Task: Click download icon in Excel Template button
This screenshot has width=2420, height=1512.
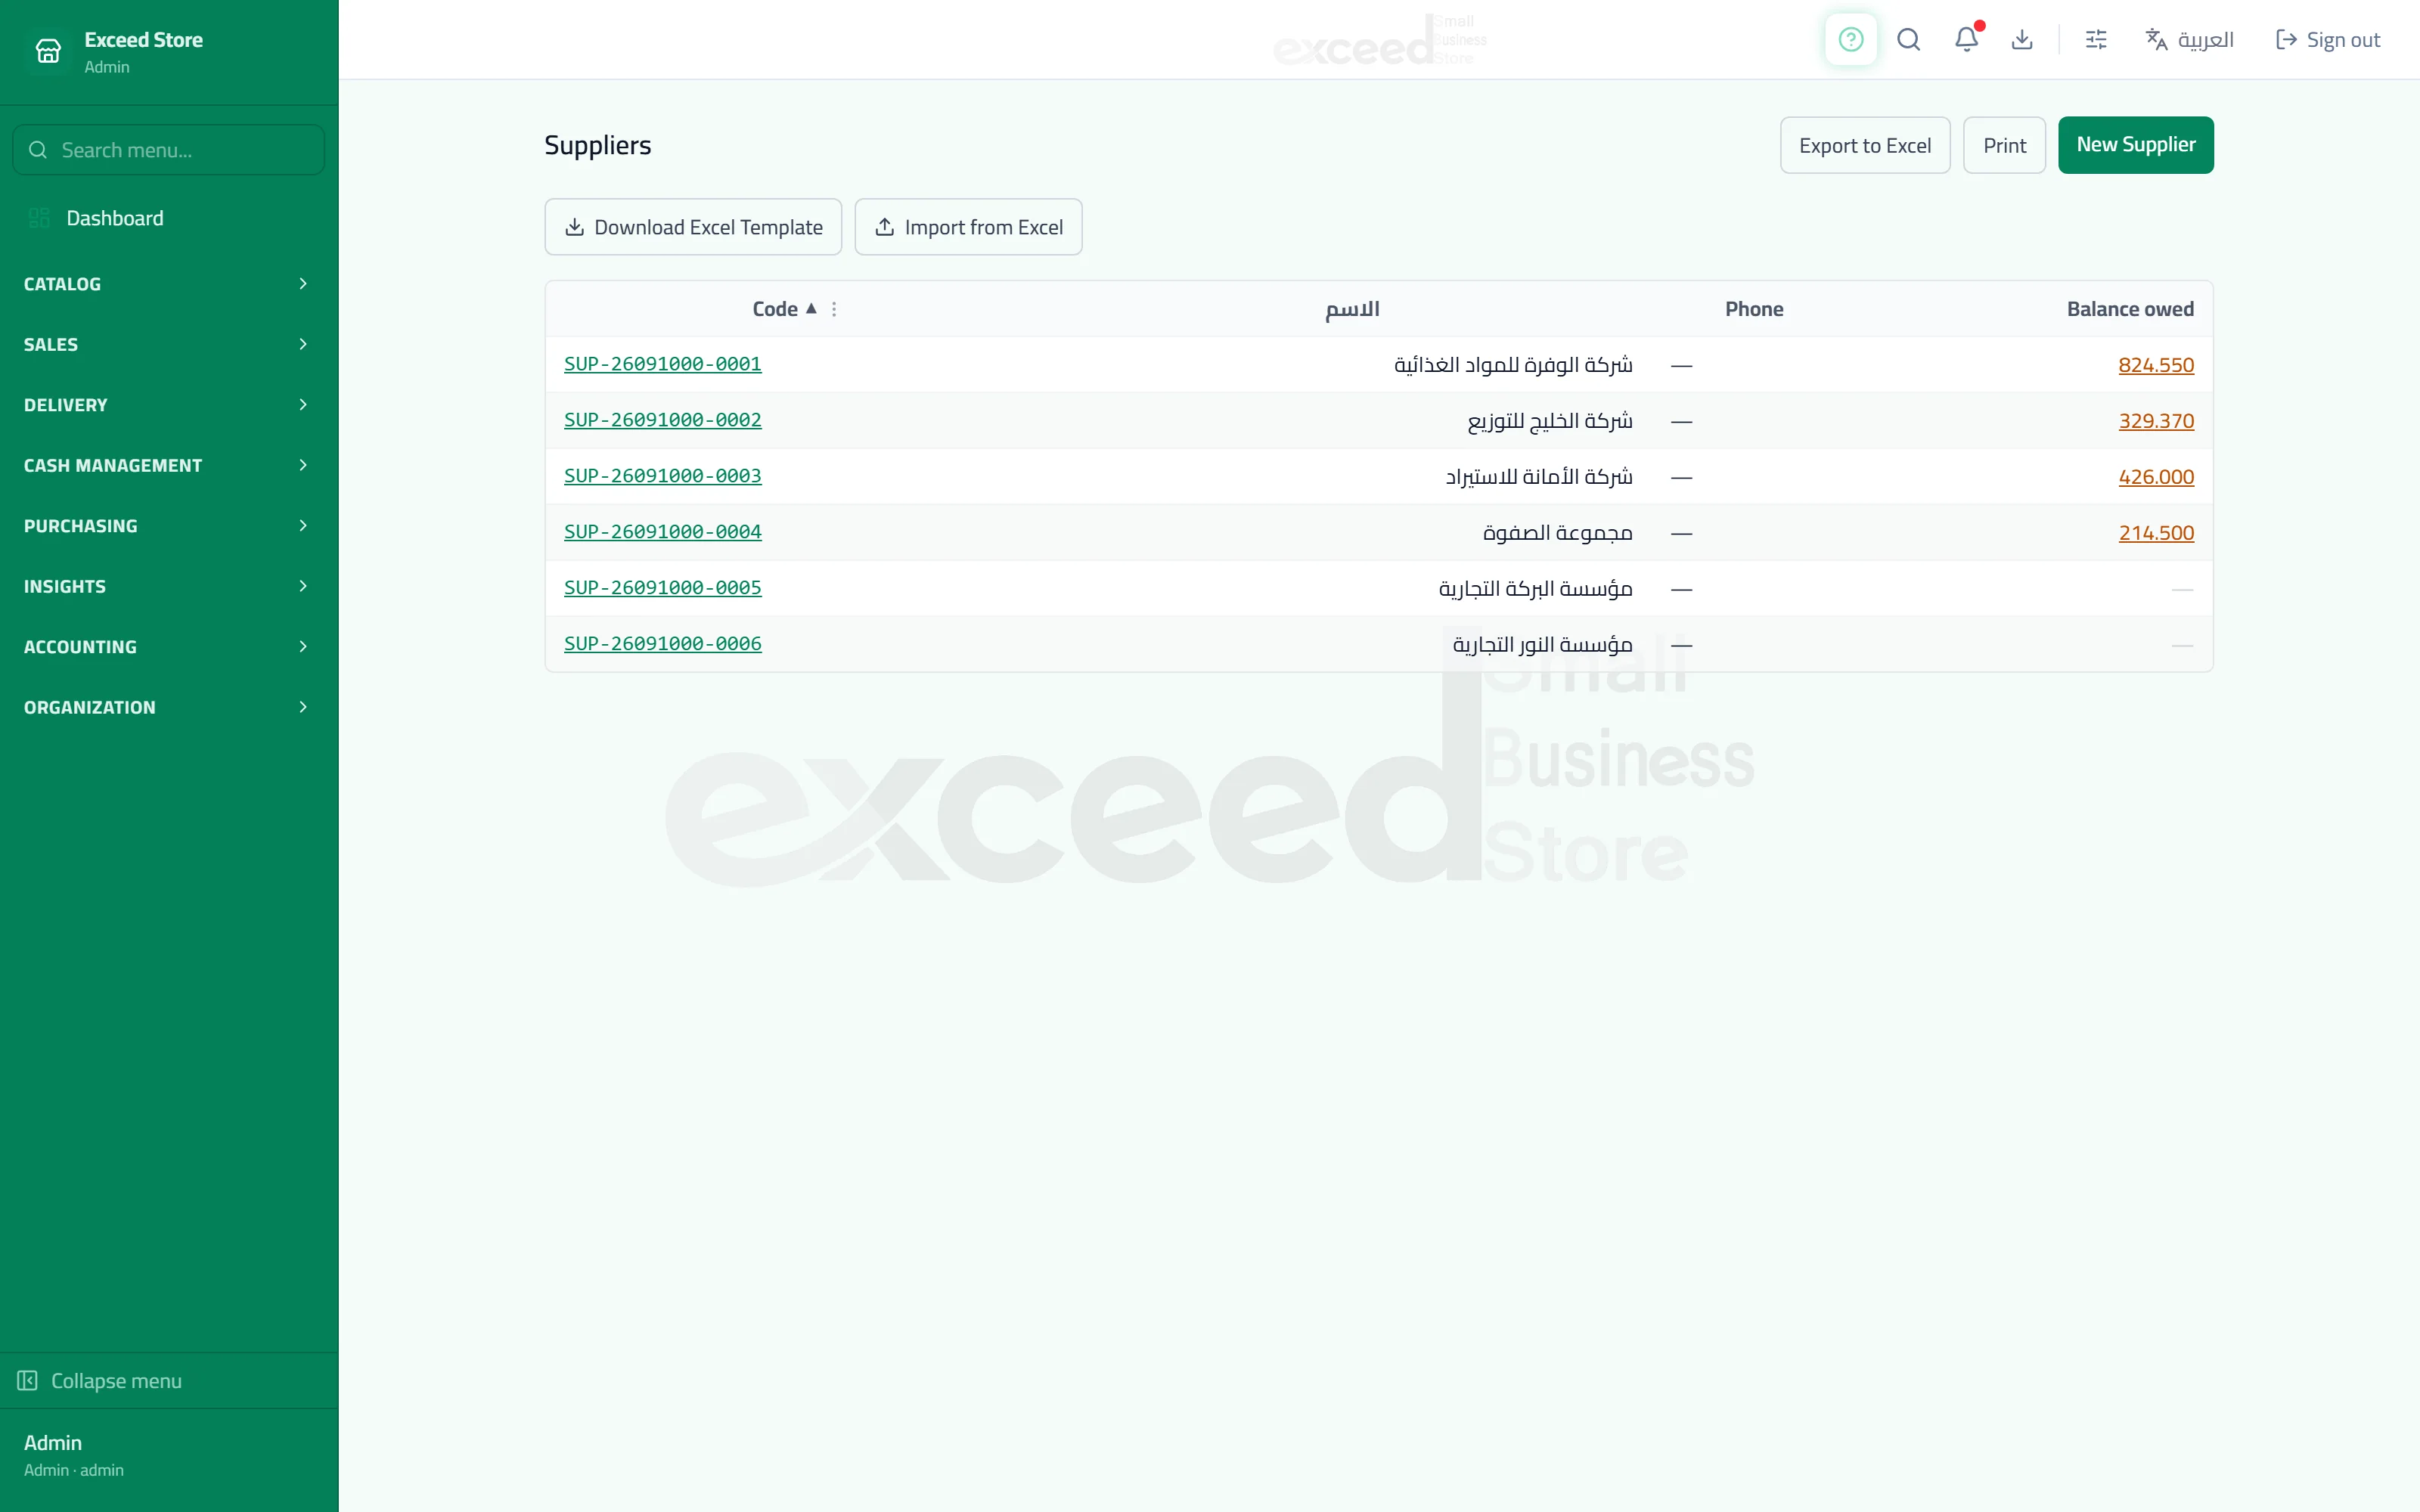Action: (x=574, y=227)
